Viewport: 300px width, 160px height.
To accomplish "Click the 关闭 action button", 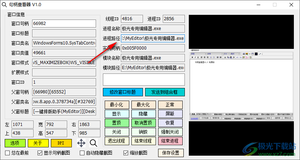I will [x=117, y=132].
